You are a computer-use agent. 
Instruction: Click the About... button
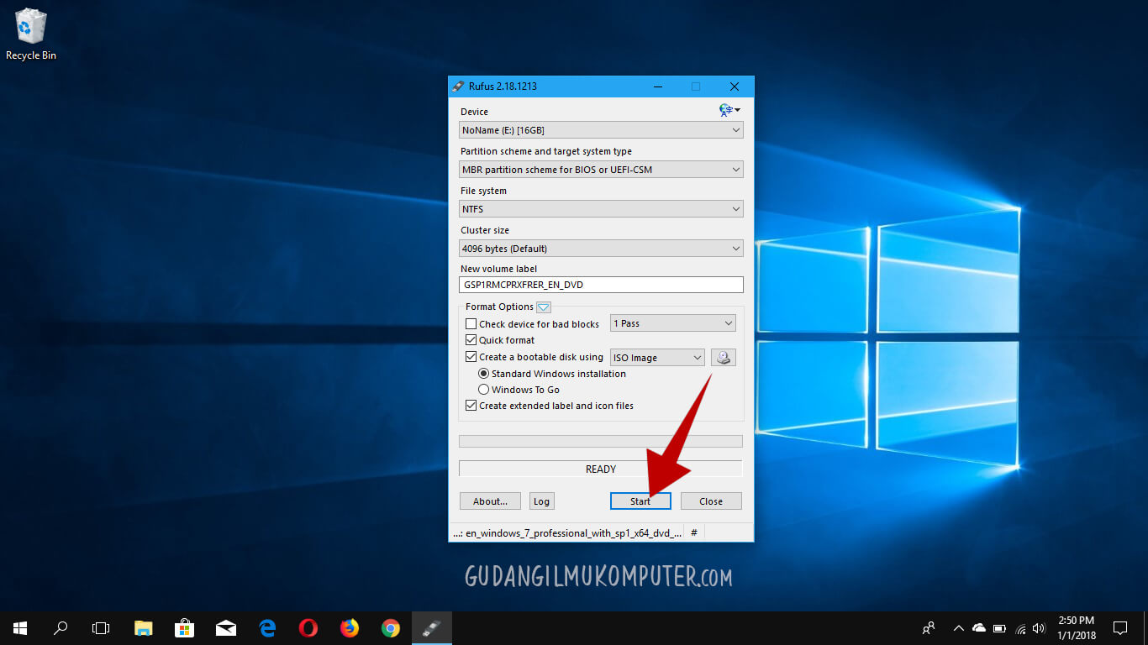(x=490, y=501)
